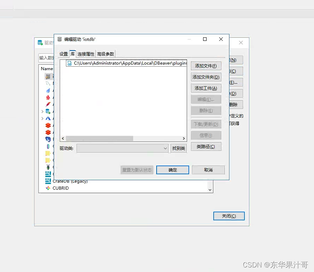314x272 pixels.
Task: Click the quill pen driver icon
Action: [x=48, y=104]
